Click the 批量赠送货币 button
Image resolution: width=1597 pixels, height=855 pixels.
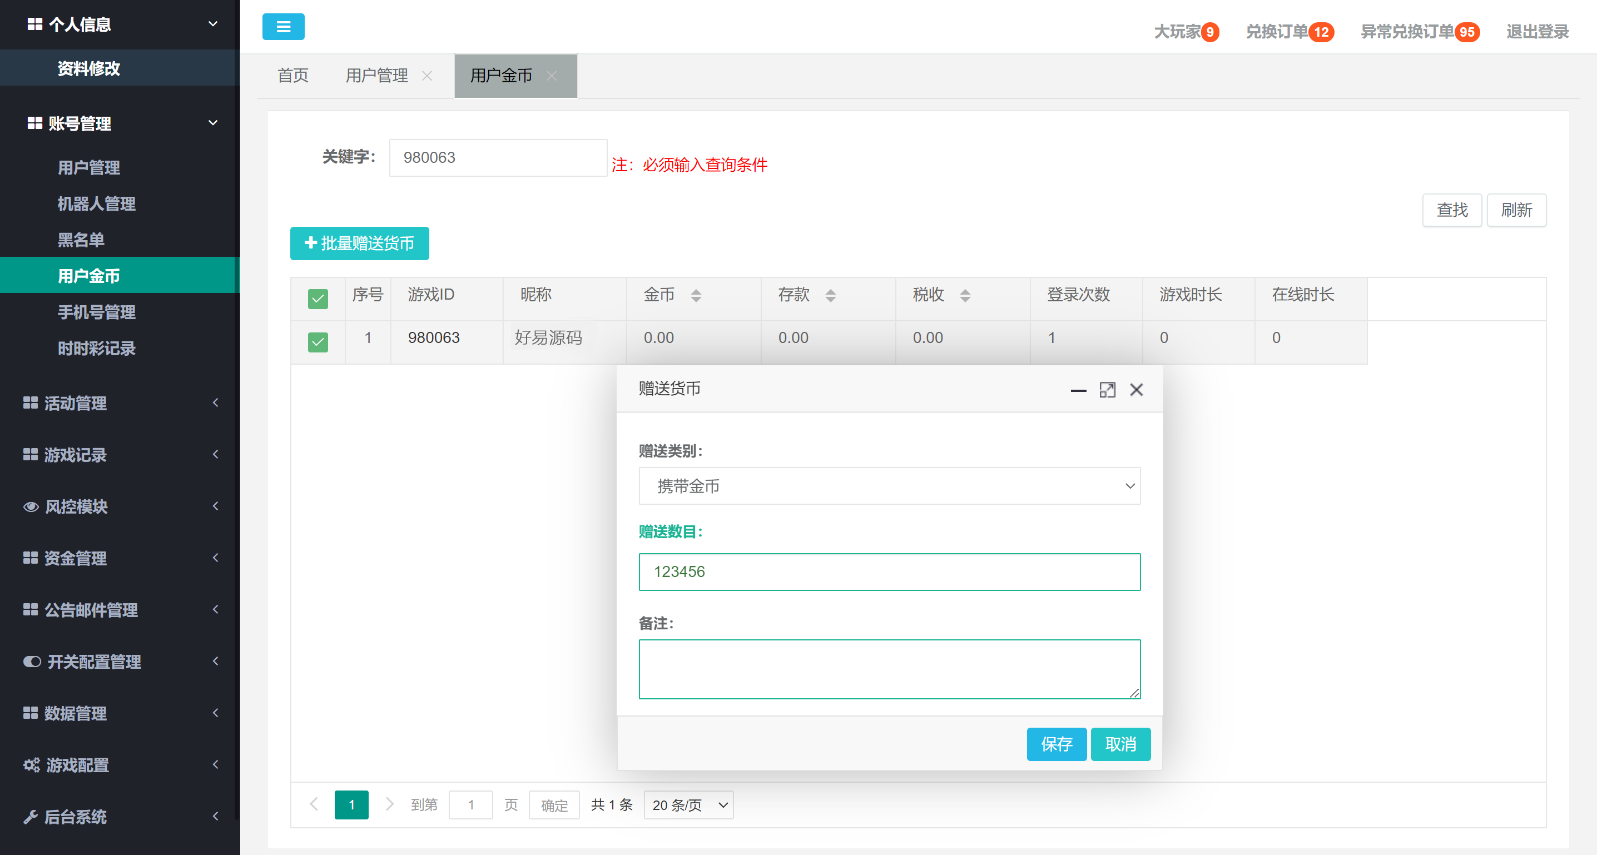pos(359,243)
